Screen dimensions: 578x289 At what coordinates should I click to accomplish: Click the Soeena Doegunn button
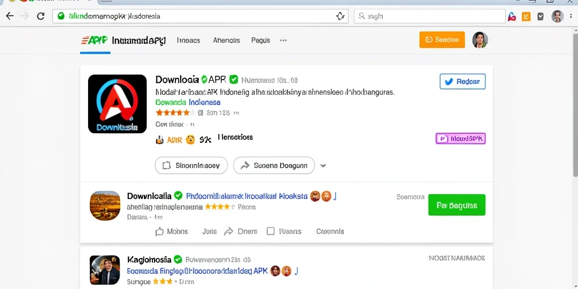[x=274, y=165]
